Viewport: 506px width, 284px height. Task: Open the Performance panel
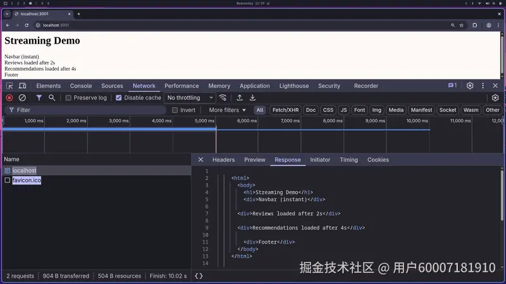click(182, 86)
